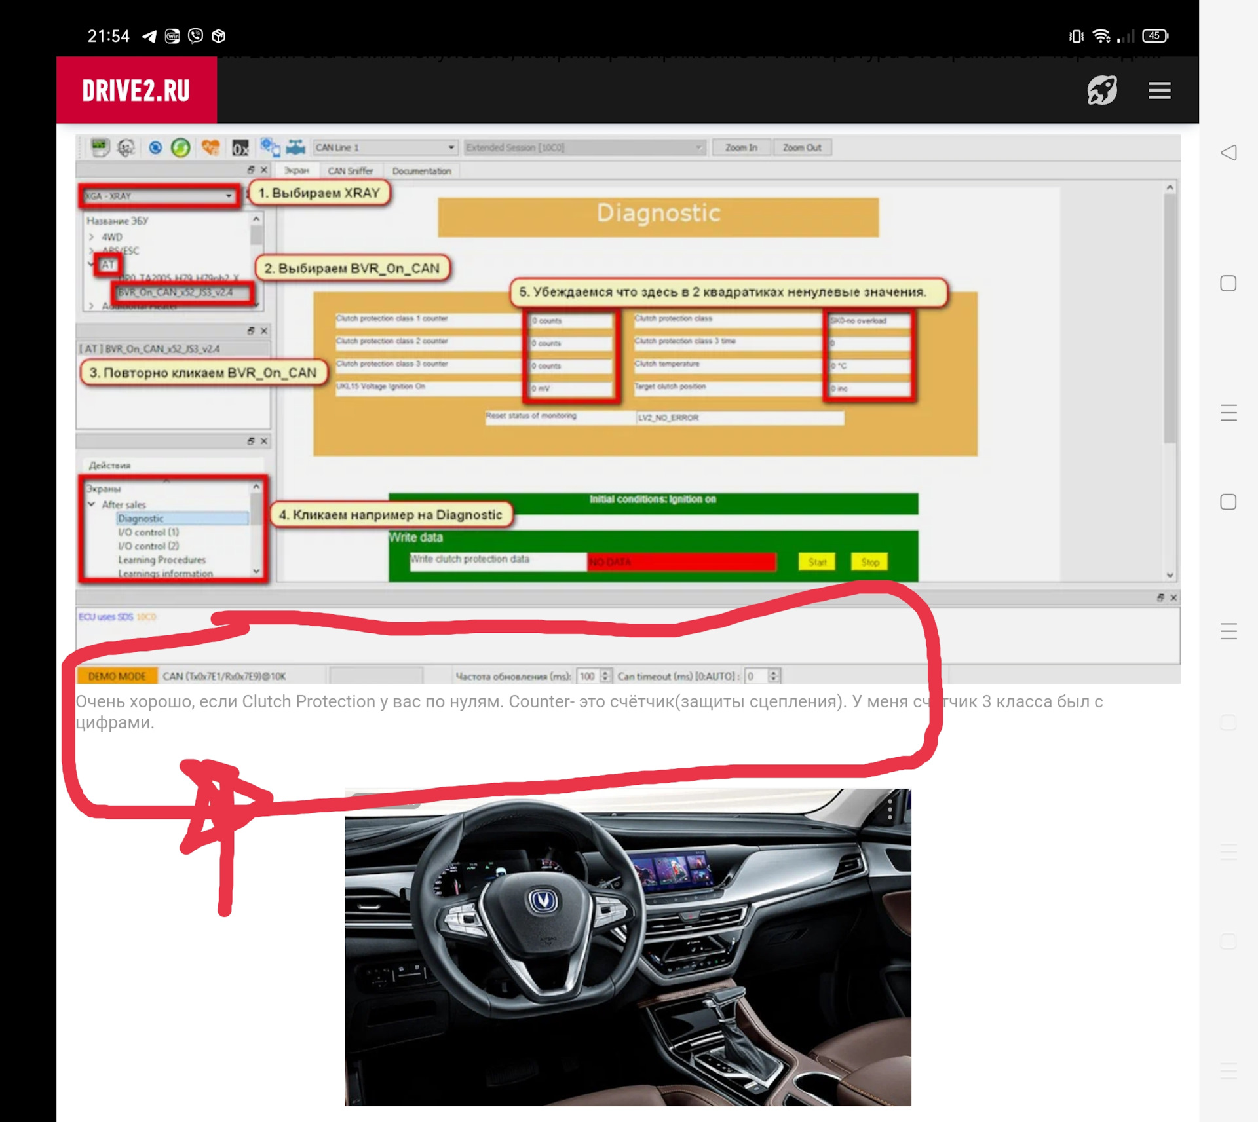Open the hamburger menu in the header
The image size is (1258, 1122).
click(x=1159, y=90)
